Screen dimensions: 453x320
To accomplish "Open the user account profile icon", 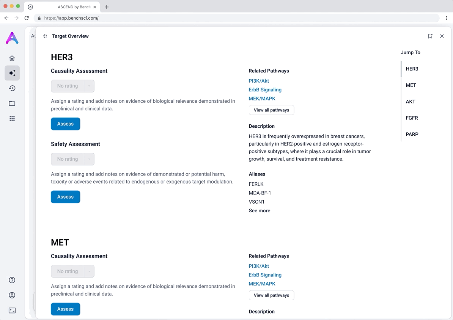I will [12, 295].
